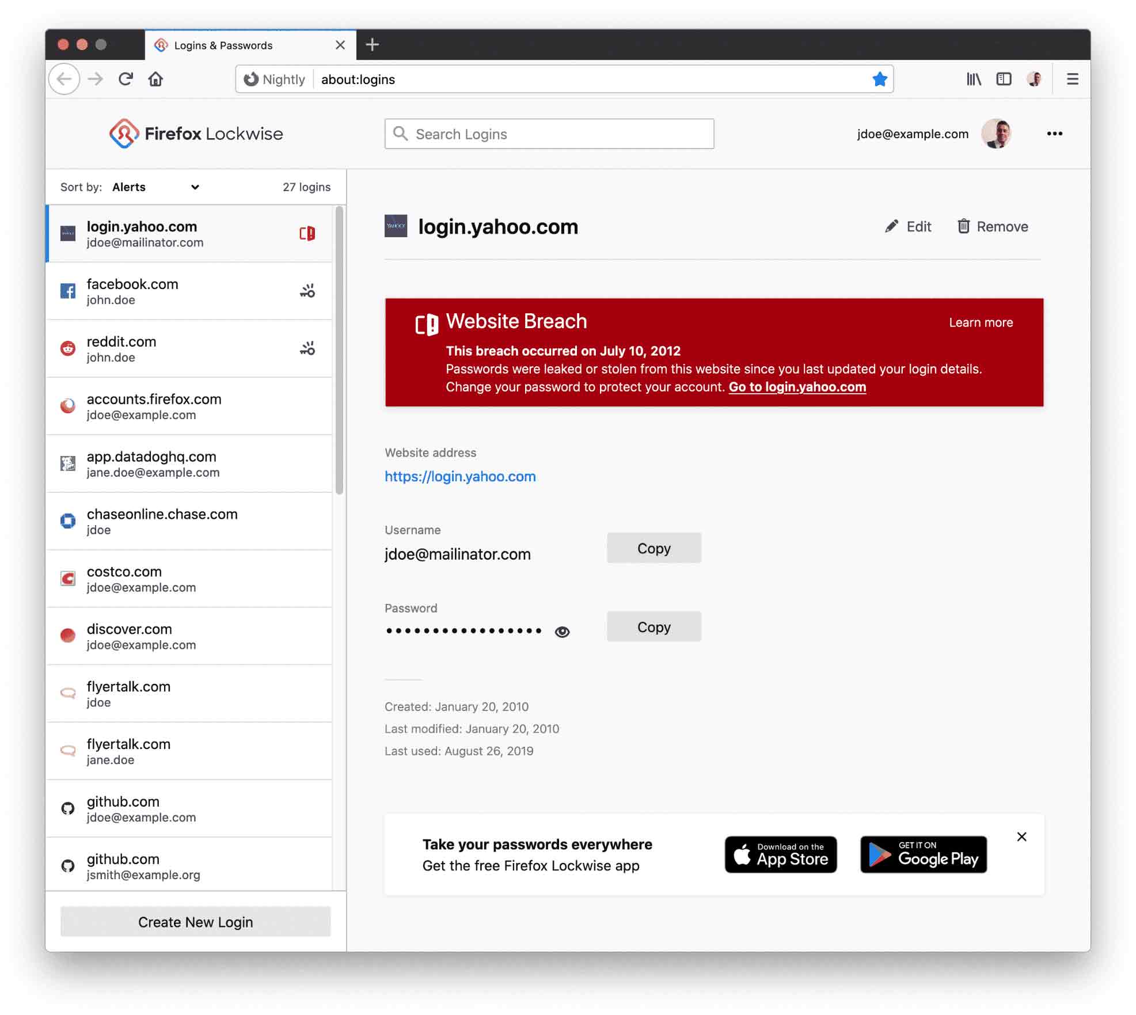Switch to the Logins & Passwords tab

click(x=223, y=45)
